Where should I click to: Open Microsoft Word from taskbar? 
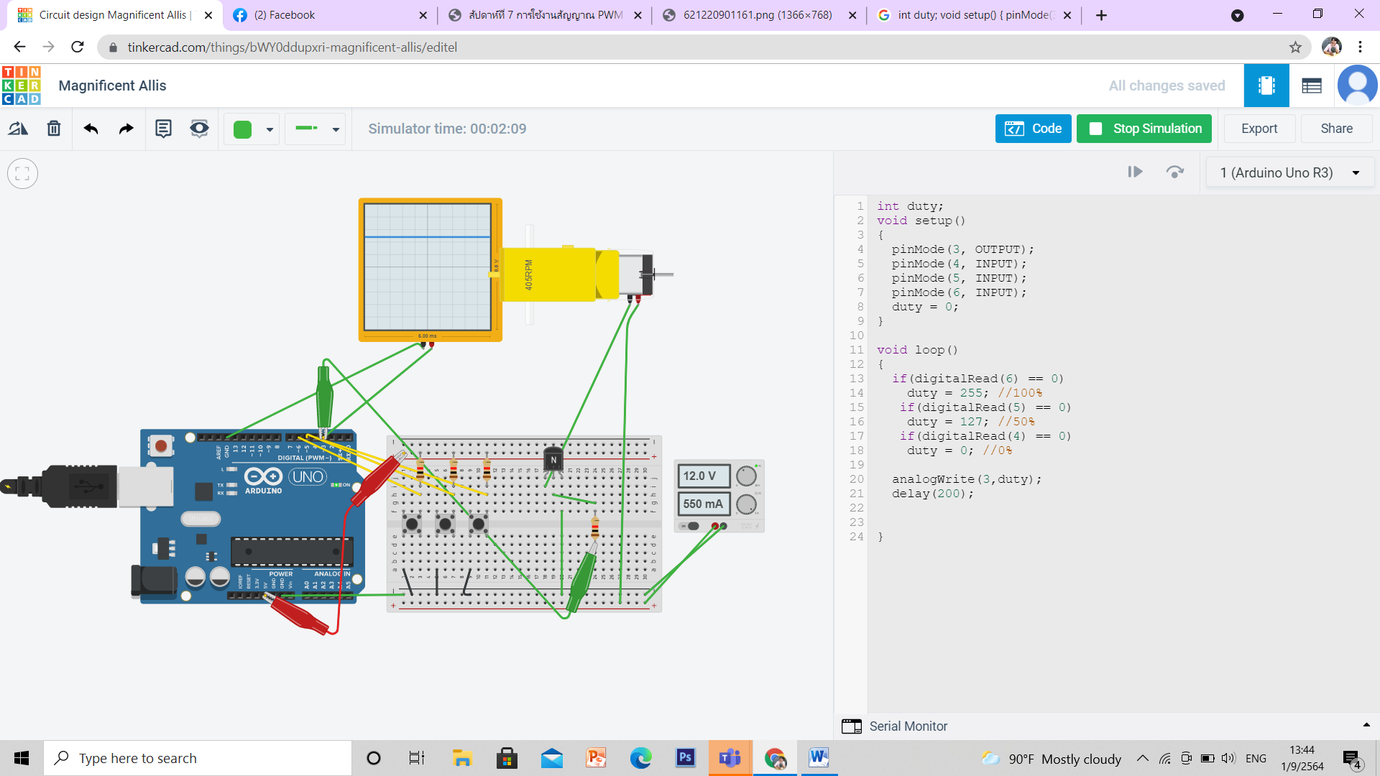point(819,758)
